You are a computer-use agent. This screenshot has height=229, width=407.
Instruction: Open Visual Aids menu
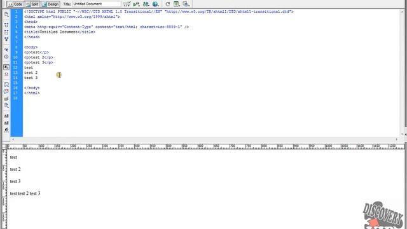click(186, 4)
